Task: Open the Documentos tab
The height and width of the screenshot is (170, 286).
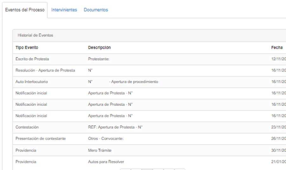Action: (96, 10)
